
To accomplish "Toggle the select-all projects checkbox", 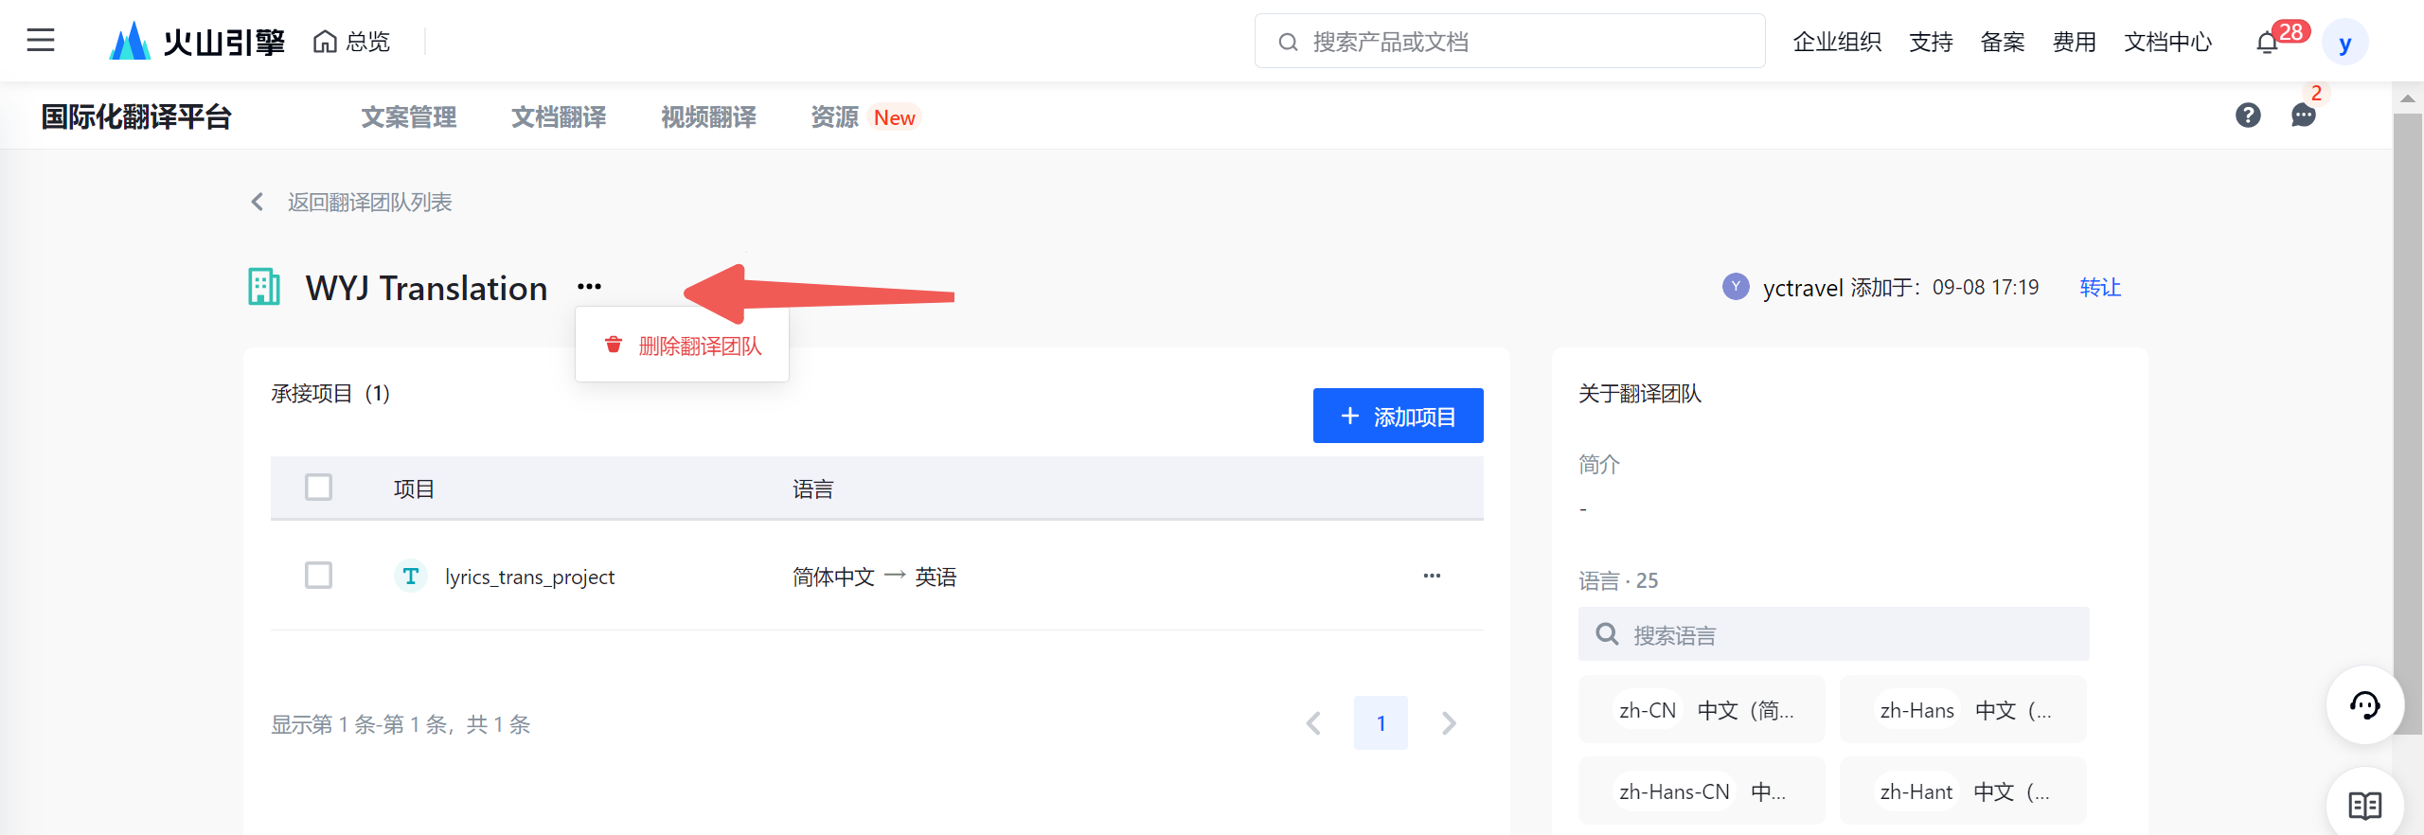I will 318,488.
